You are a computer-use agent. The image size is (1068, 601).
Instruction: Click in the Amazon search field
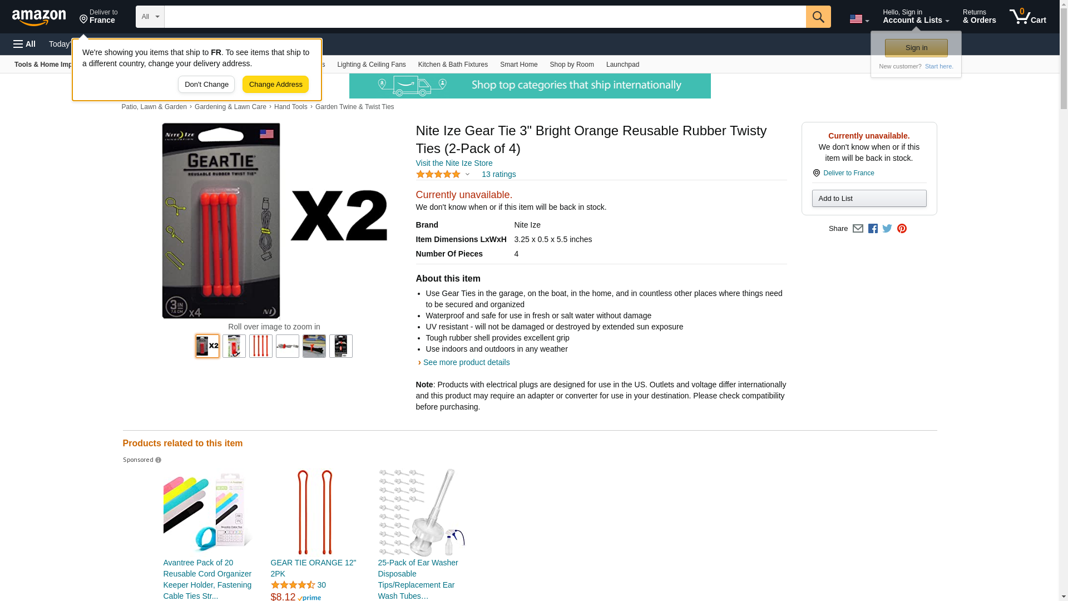coord(484,17)
